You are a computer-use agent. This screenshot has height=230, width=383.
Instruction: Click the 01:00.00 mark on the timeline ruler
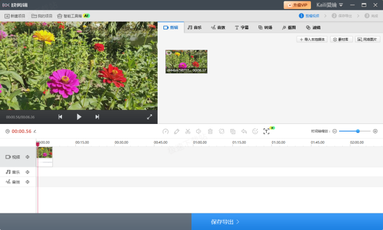pos(200,142)
